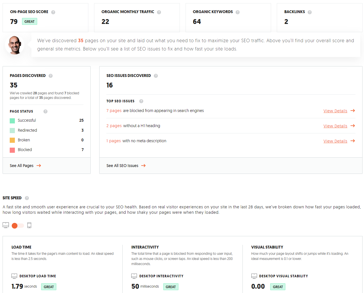Click help icon beside SEO Issues Discovered

pos(156,76)
